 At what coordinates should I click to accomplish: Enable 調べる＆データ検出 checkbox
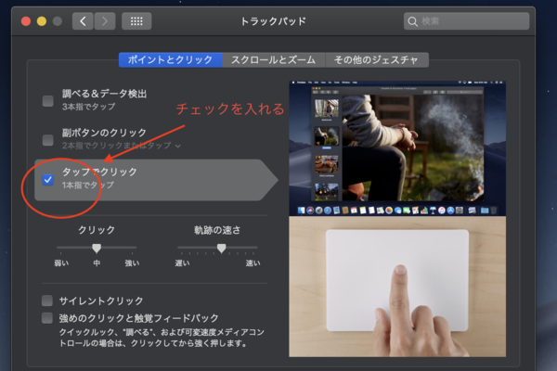[47, 100]
